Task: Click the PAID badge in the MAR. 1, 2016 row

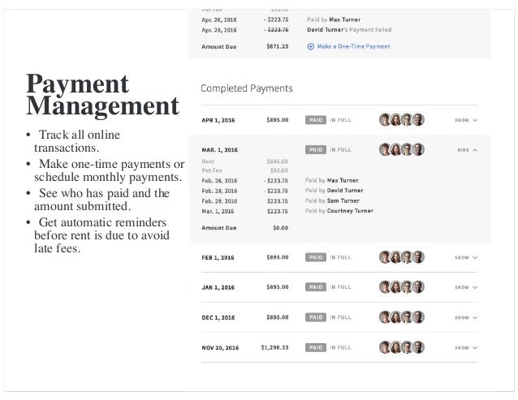Action: point(316,149)
